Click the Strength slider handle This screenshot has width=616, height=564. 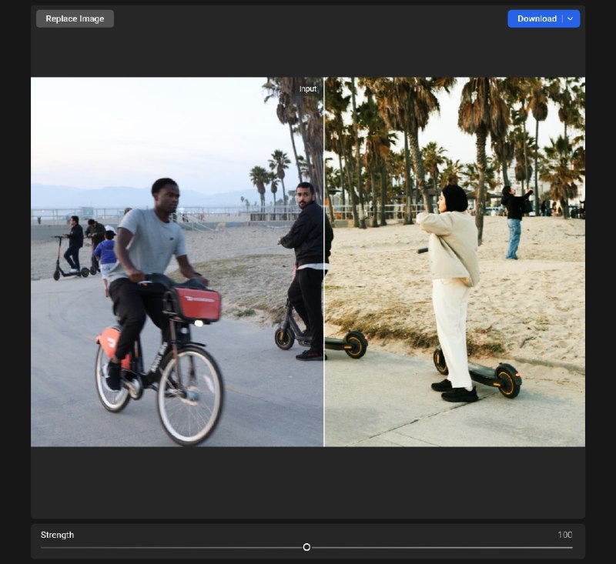pyautogui.click(x=306, y=547)
